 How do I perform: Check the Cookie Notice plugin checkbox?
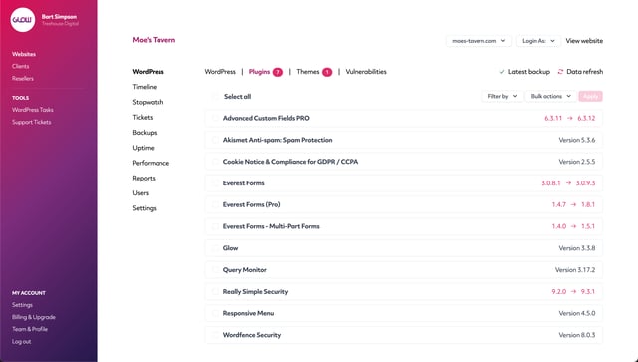point(215,162)
